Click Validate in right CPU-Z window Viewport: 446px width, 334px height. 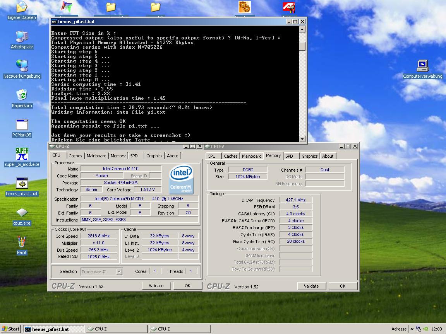(x=311, y=286)
